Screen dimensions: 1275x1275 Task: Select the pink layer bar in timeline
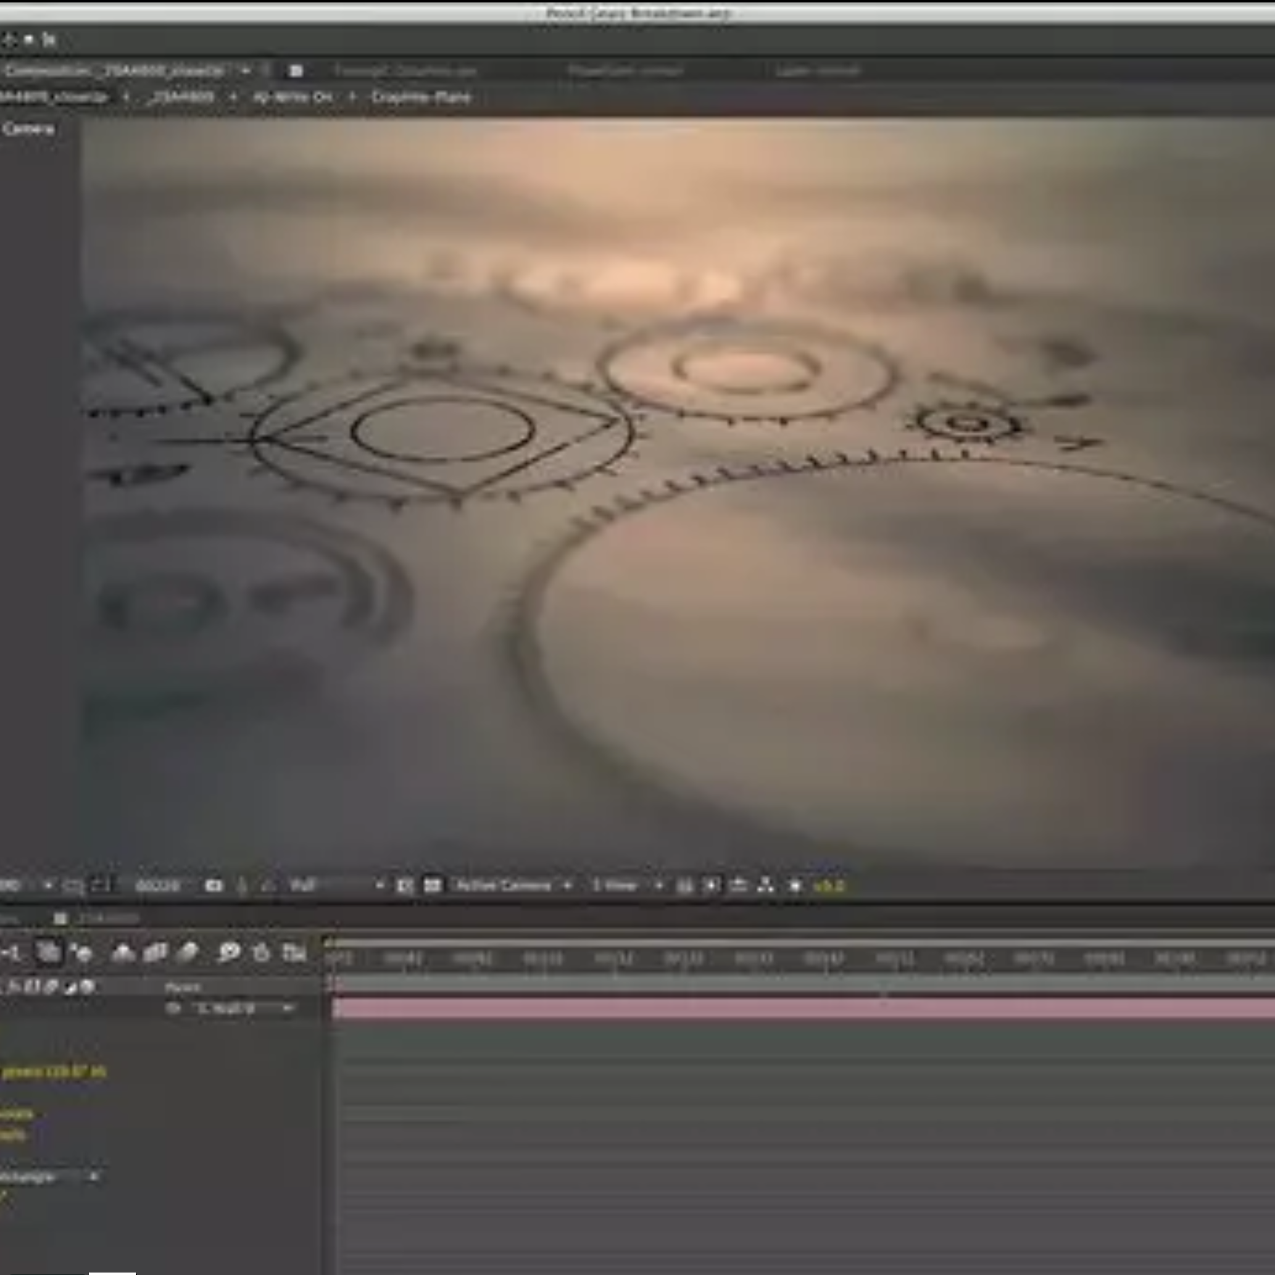pos(792,1009)
